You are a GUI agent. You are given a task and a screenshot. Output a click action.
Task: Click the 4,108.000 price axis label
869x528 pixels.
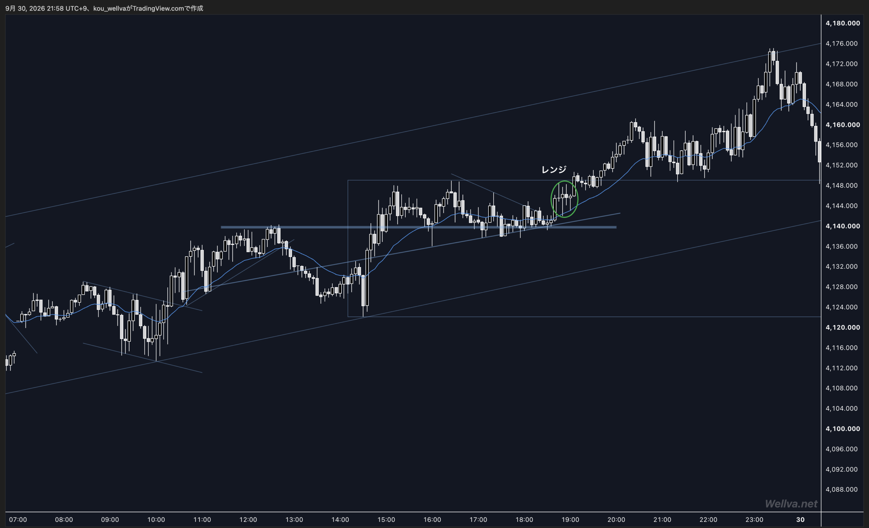click(841, 388)
